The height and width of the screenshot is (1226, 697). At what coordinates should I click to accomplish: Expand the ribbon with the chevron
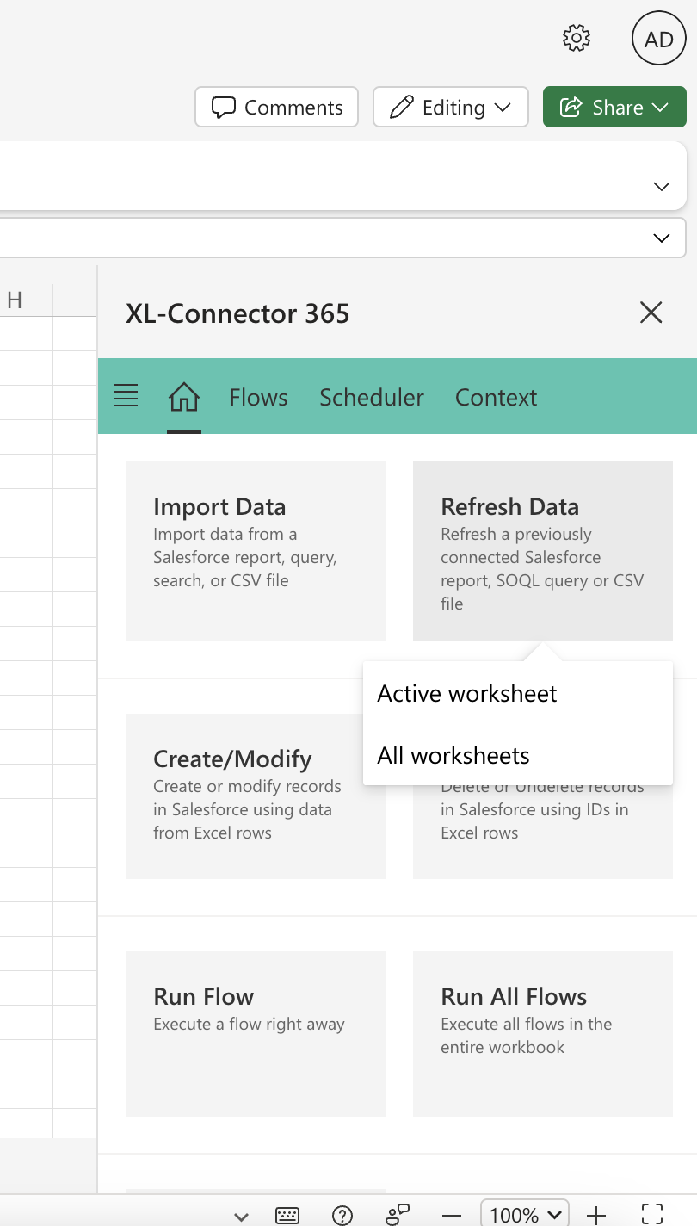pos(662,186)
